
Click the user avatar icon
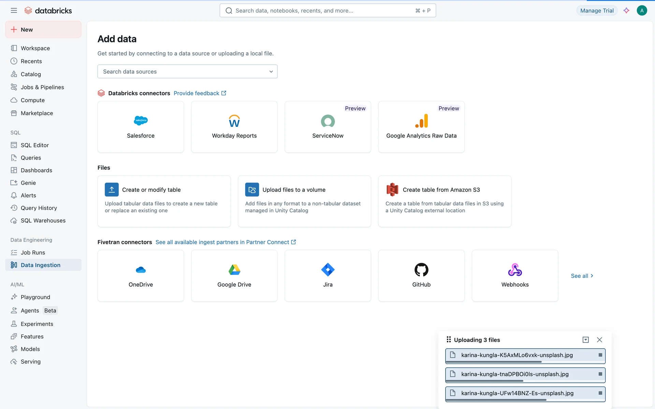[x=642, y=11]
